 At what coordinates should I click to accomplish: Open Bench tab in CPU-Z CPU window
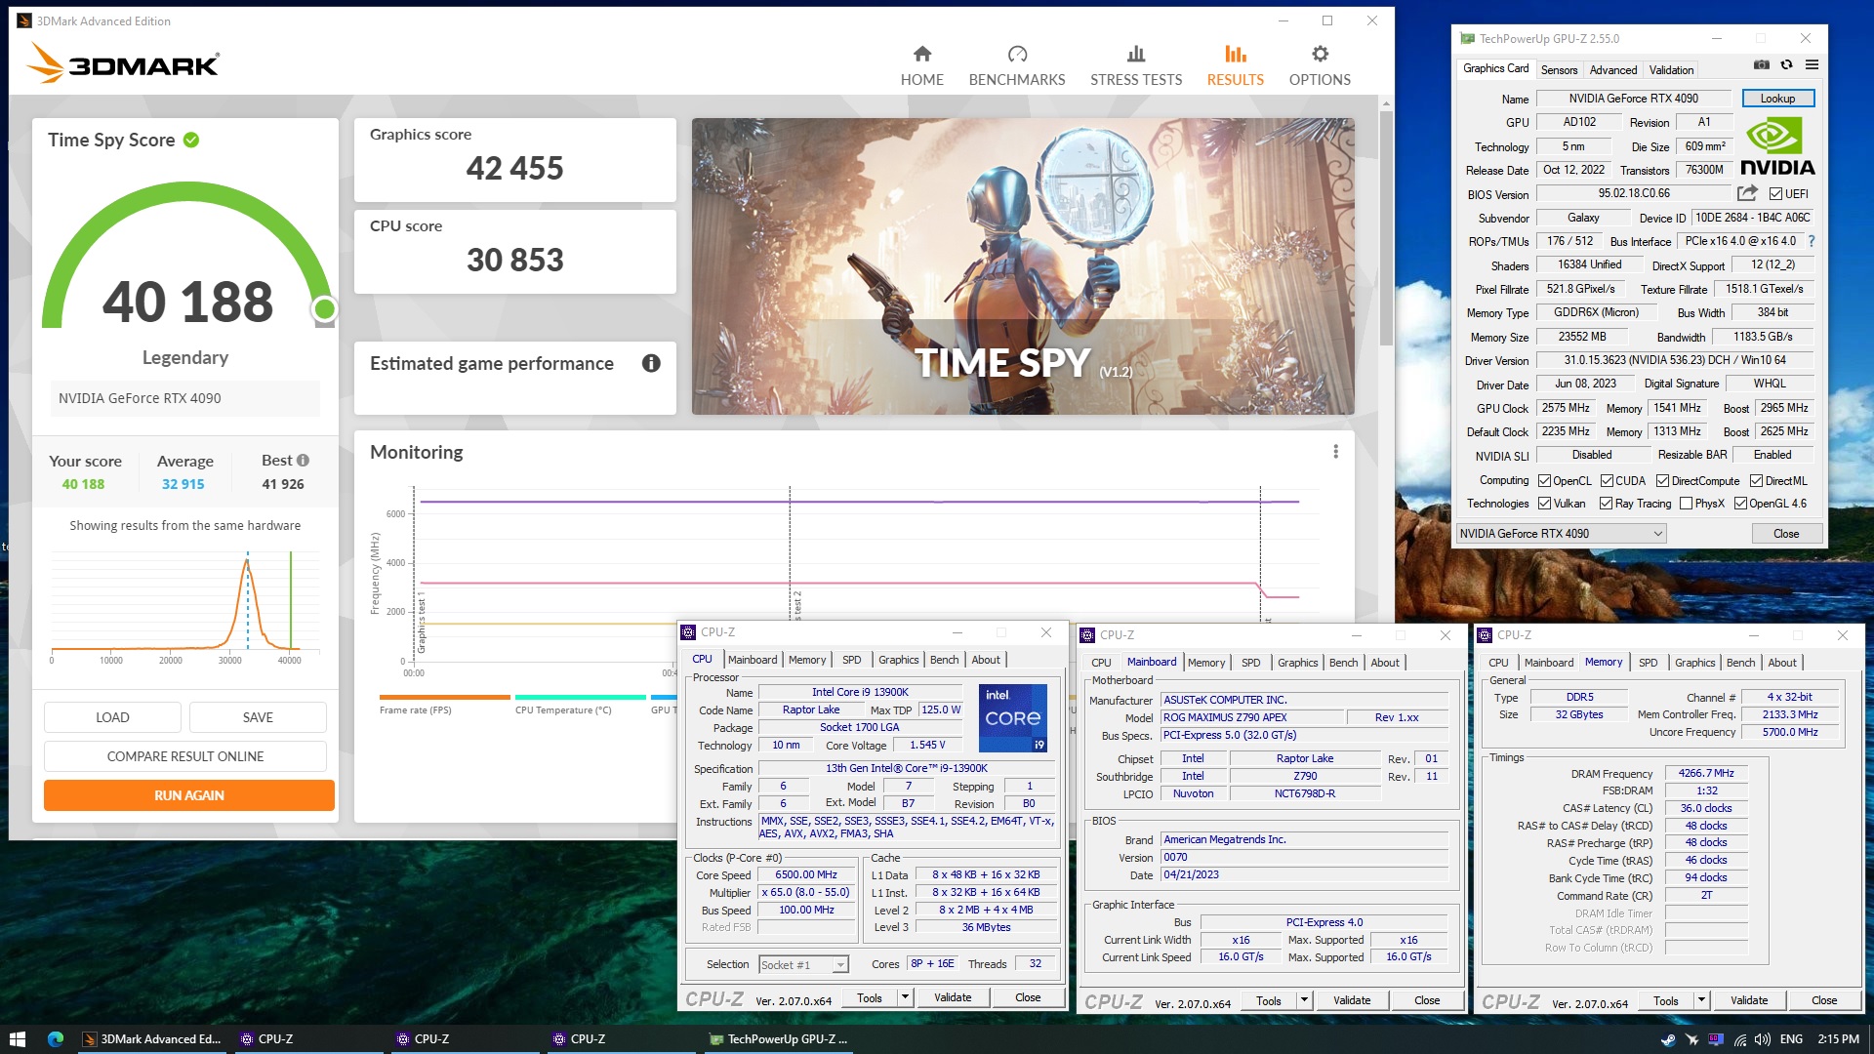pyautogui.click(x=944, y=660)
